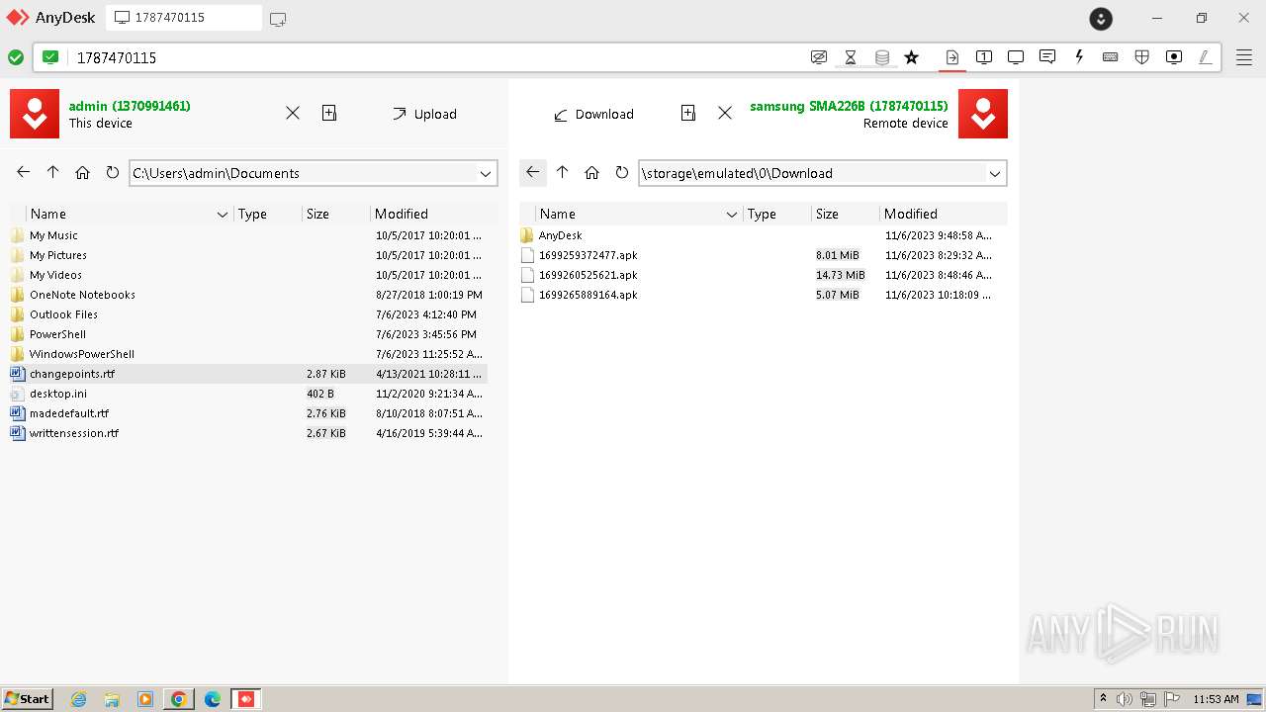Go back in local file panel
Image resolution: width=1266 pixels, height=712 pixels.
23,172
